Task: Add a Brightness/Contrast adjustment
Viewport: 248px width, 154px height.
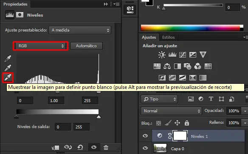Action: click(162, 55)
